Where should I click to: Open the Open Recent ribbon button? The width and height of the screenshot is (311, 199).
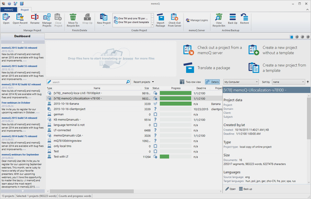click(x=20, y=20)
